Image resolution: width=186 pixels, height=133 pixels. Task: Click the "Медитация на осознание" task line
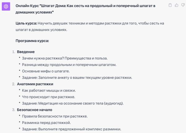73,103
